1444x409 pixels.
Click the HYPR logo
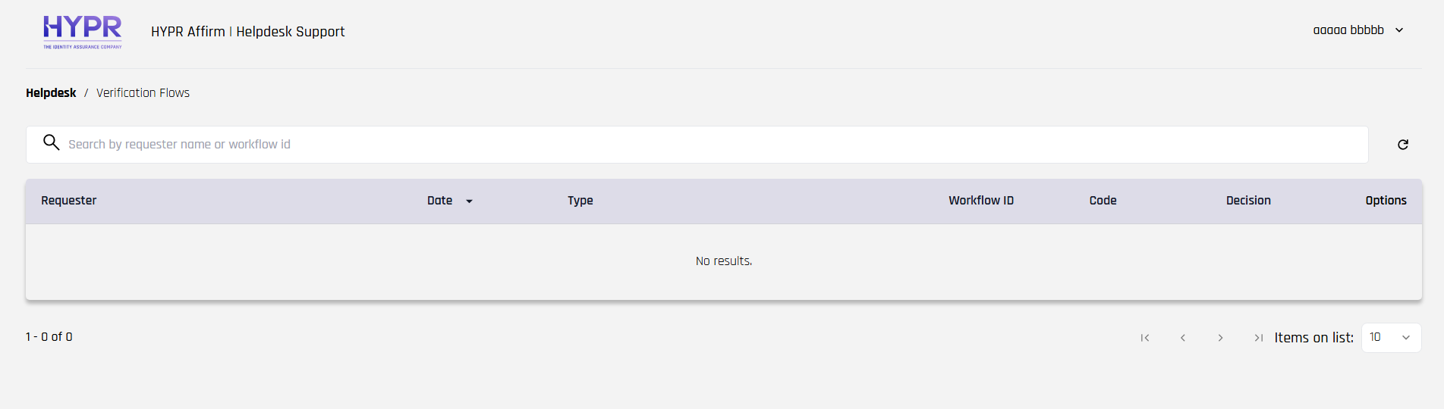(82, 32)
